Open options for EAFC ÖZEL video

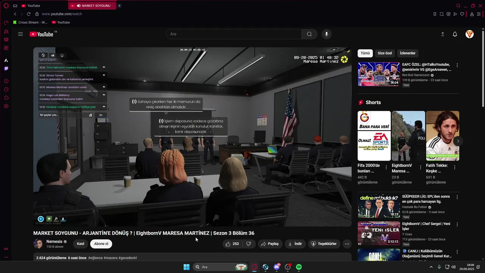[457, 65]
